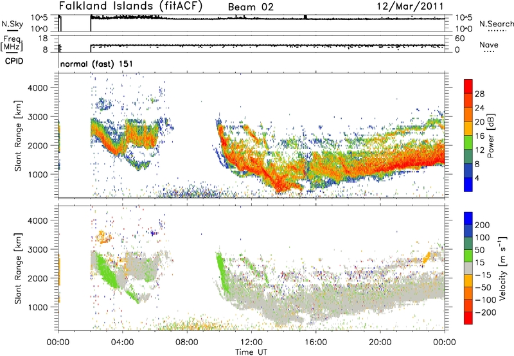514x356 pixels.
Task: Click the '28' value on the power colorbar
Action: [x=479, y=94]
